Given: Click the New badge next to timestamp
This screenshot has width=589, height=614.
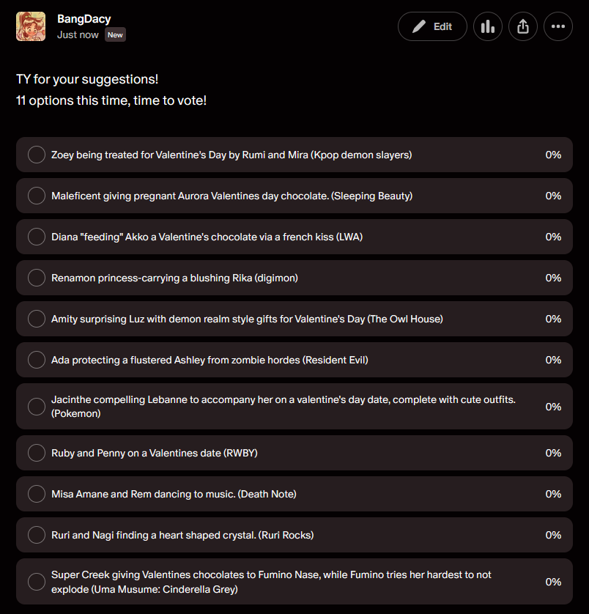Looking at the screenshot, I should coord(115,34).
